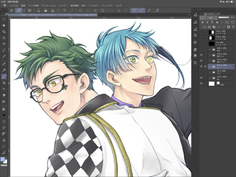This screenshot has height=177, width=236.
Task: Select the Balloon speech bubble tool
Action: tap(4, 146)
